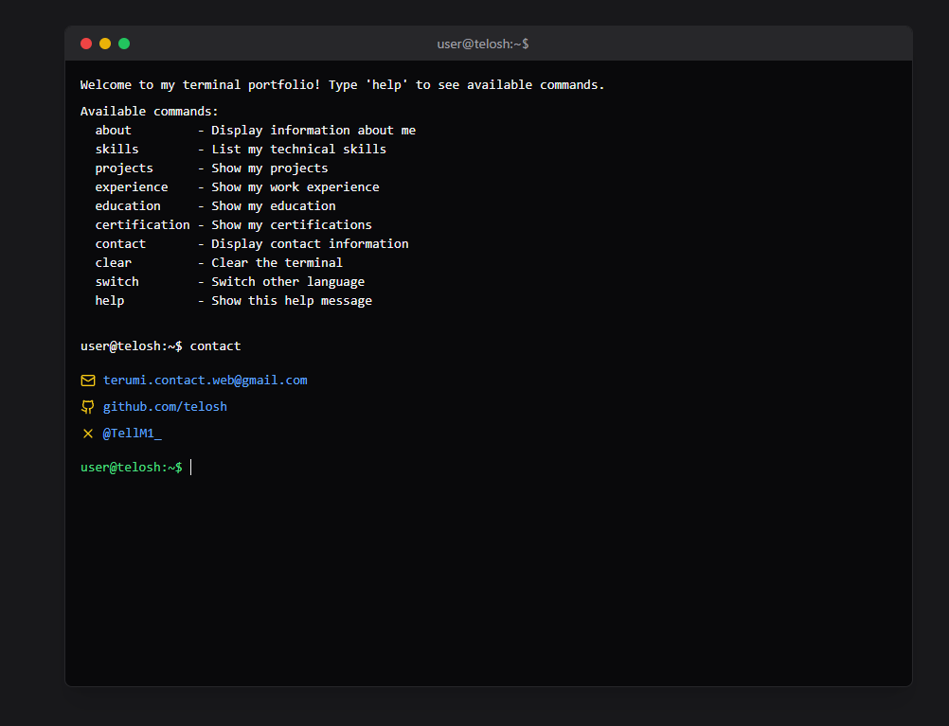Click the red close window dot
This screenshot has height=726, width=949.
click(86, 44)
